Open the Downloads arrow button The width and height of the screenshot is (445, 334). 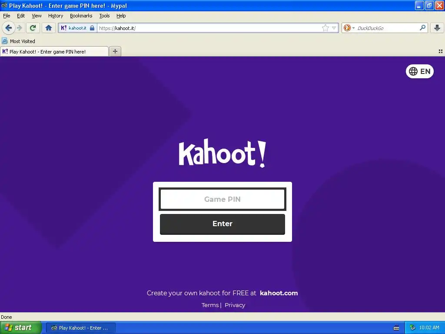(437, 28)
